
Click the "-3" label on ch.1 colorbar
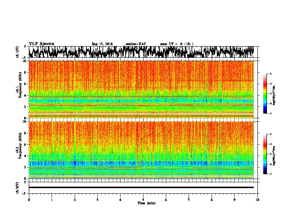pyautogui.click(x=270, y=74)
